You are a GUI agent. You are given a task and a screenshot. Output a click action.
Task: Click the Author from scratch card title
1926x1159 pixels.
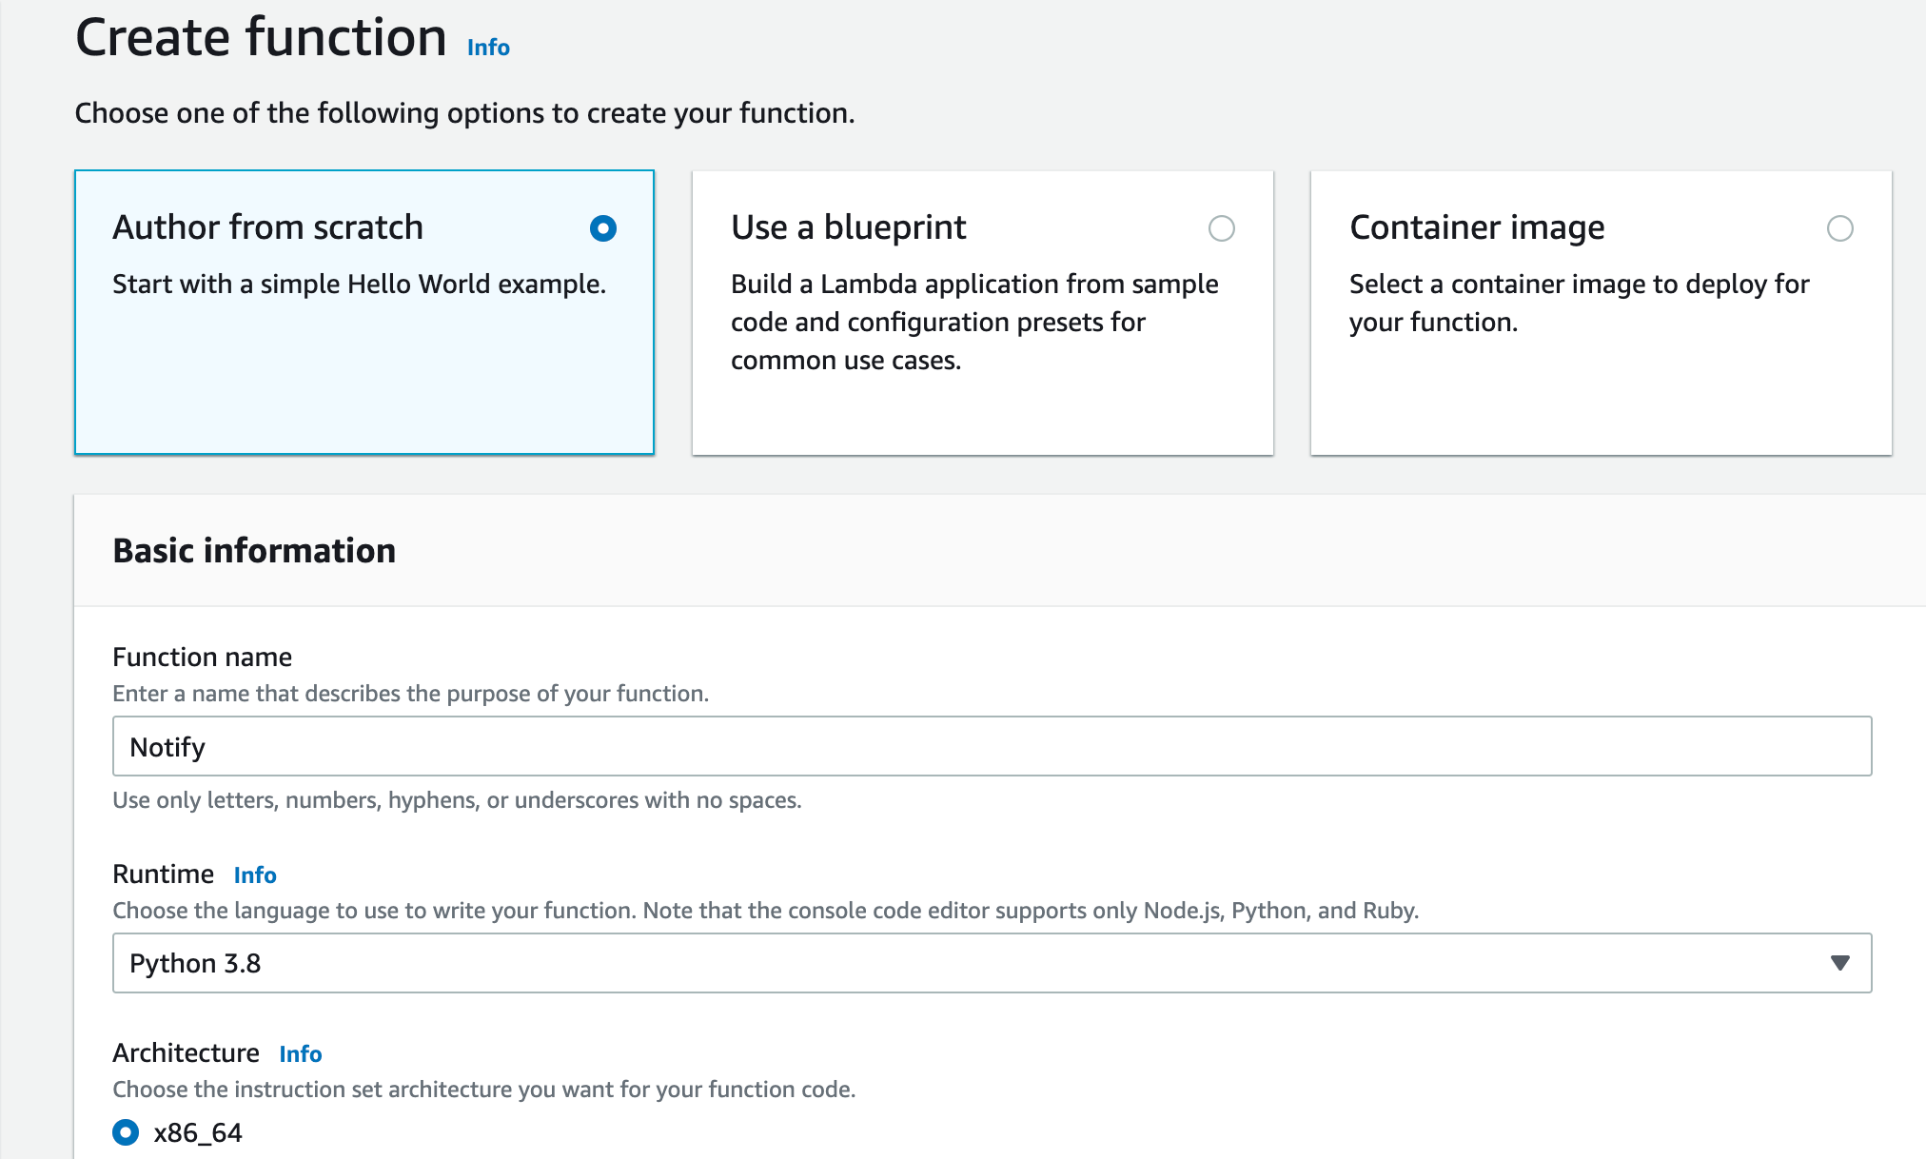click(x=267, y=227)
